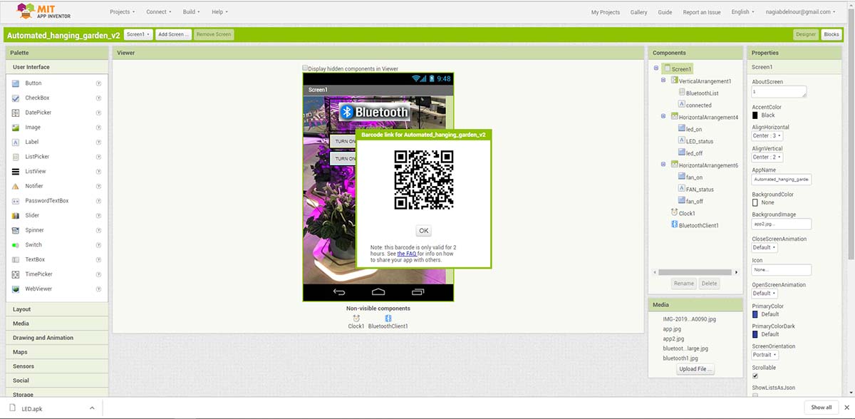Click the BackgroundImage field
855x419 pixels.
(x=782, y=224)
